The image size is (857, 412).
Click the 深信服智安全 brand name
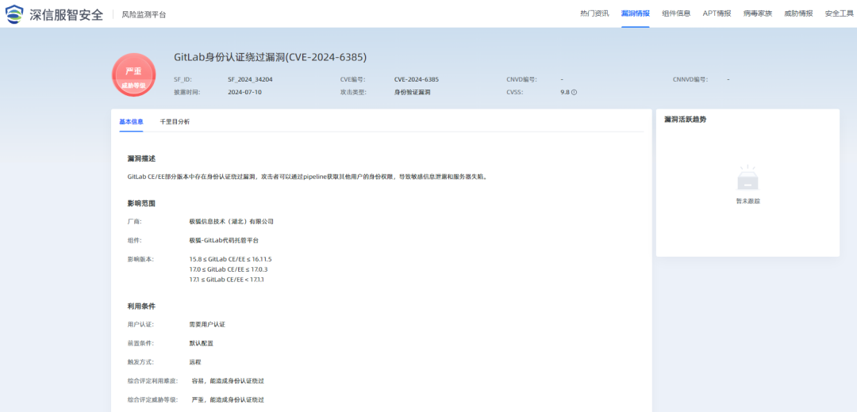(66, 14)
